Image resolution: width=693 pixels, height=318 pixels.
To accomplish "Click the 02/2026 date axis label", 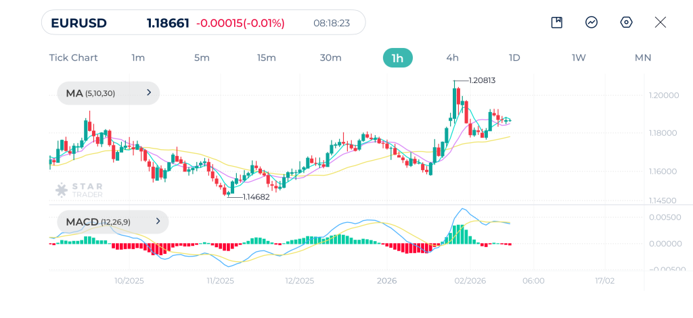I will (470, 281).
